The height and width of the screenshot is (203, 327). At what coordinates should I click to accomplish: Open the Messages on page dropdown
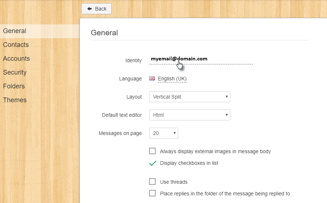click(x=163, y=133)
